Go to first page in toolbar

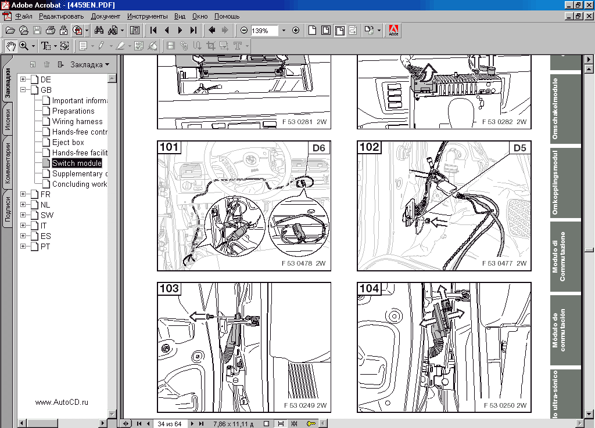(x=153, y=30)
